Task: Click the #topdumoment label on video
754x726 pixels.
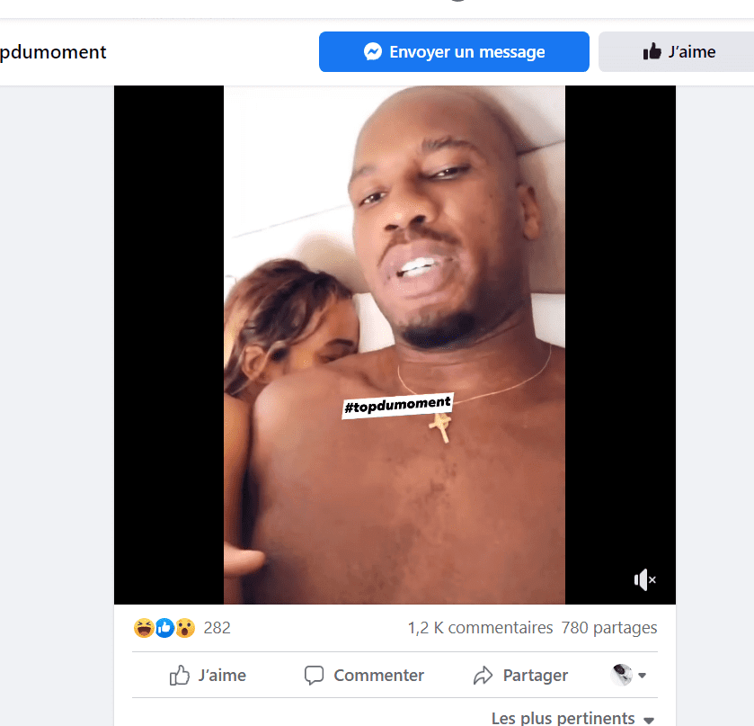Action: 397,406
